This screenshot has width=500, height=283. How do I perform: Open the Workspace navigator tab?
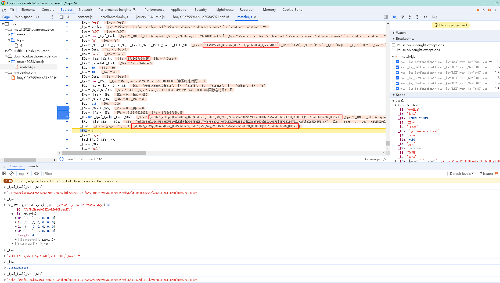(24, 17)
